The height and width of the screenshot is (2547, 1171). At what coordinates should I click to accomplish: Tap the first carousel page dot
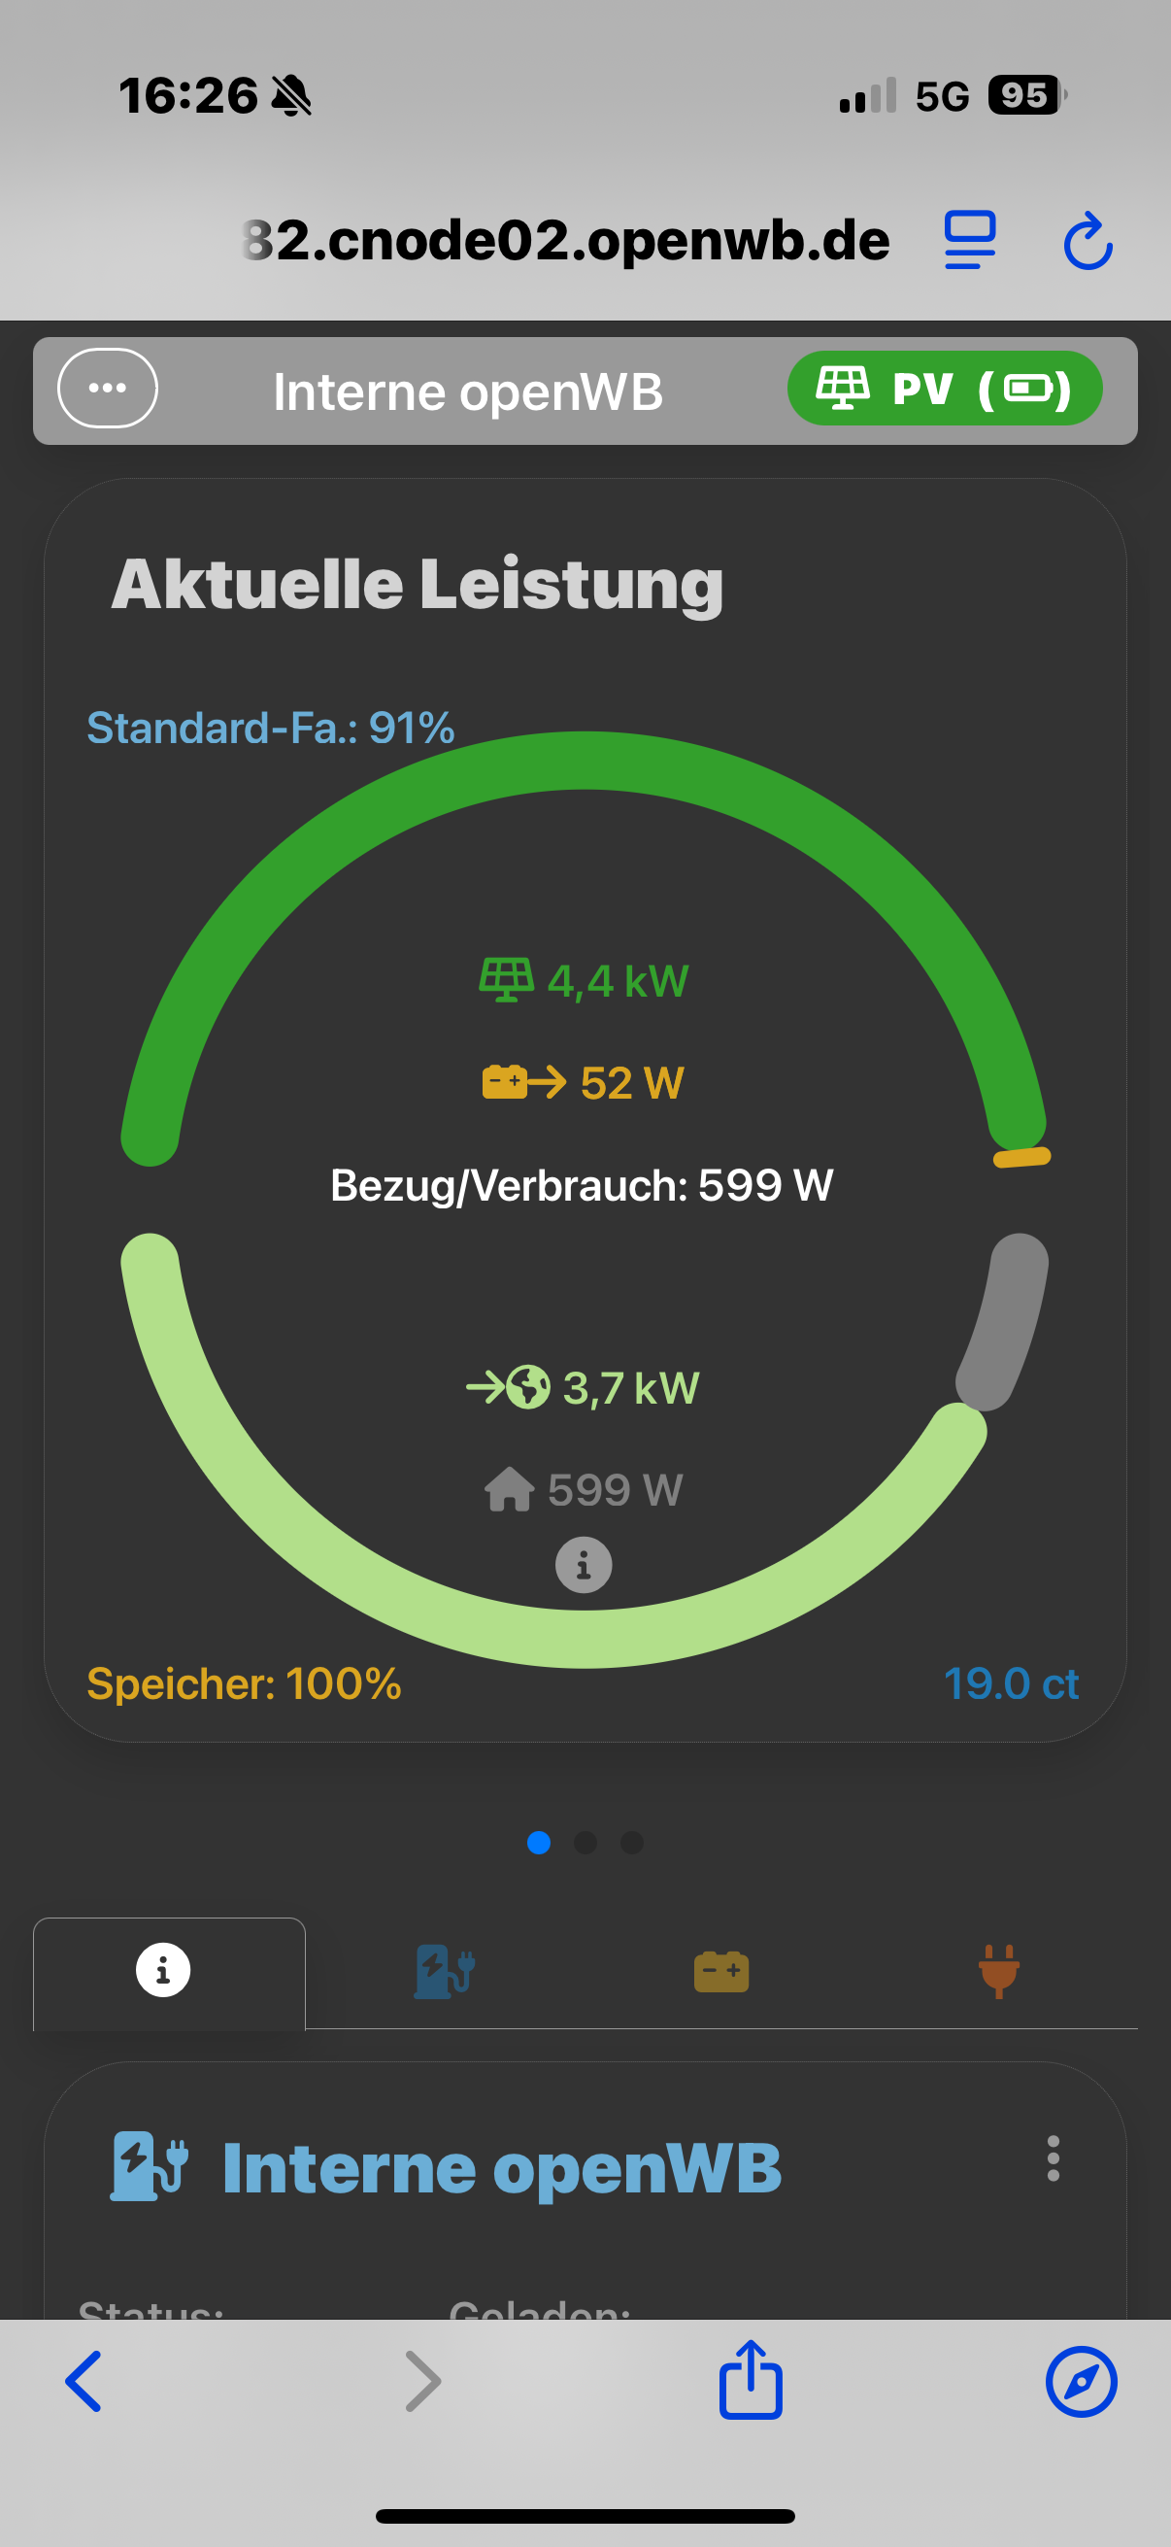539,1842
